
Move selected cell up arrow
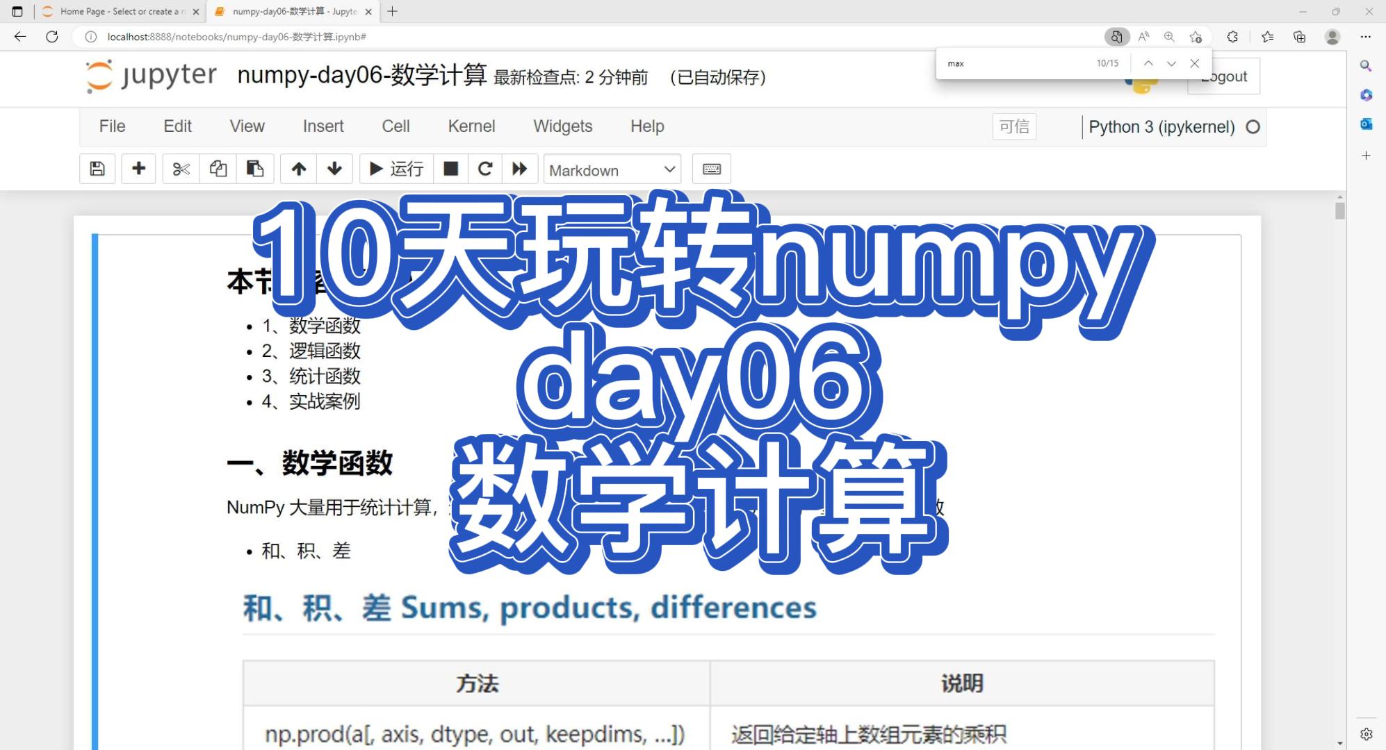[x=299, y=169]
